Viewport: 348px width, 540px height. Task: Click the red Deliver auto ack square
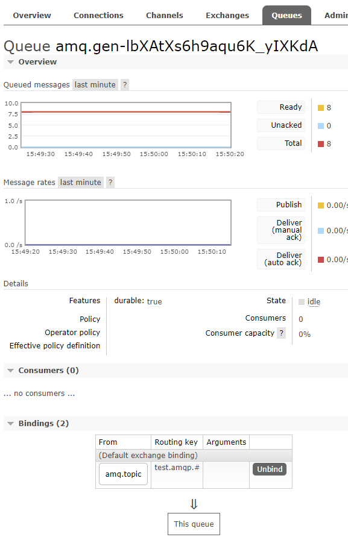321,260
